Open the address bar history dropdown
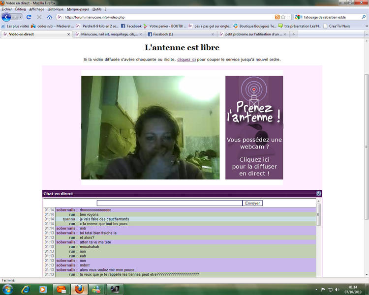This screenshot has width=369, height=295. pyautogui.click(x=289, y=17)
